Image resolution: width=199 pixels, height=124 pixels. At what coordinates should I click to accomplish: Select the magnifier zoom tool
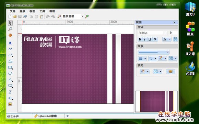pos(10,29)
